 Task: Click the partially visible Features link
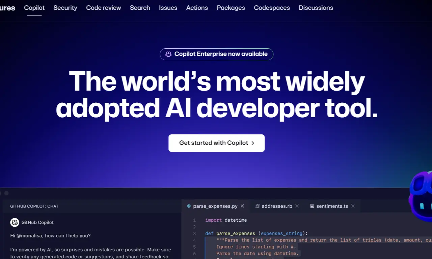[x=7, y=8]
